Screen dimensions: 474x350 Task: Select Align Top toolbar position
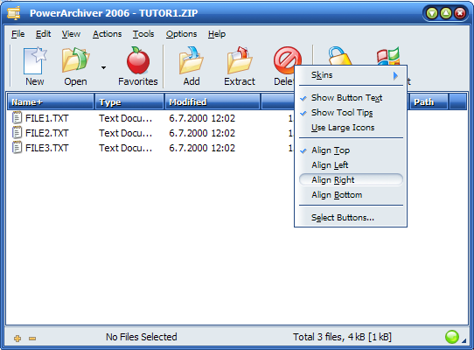pyautogui.click(x=351, y=150)
